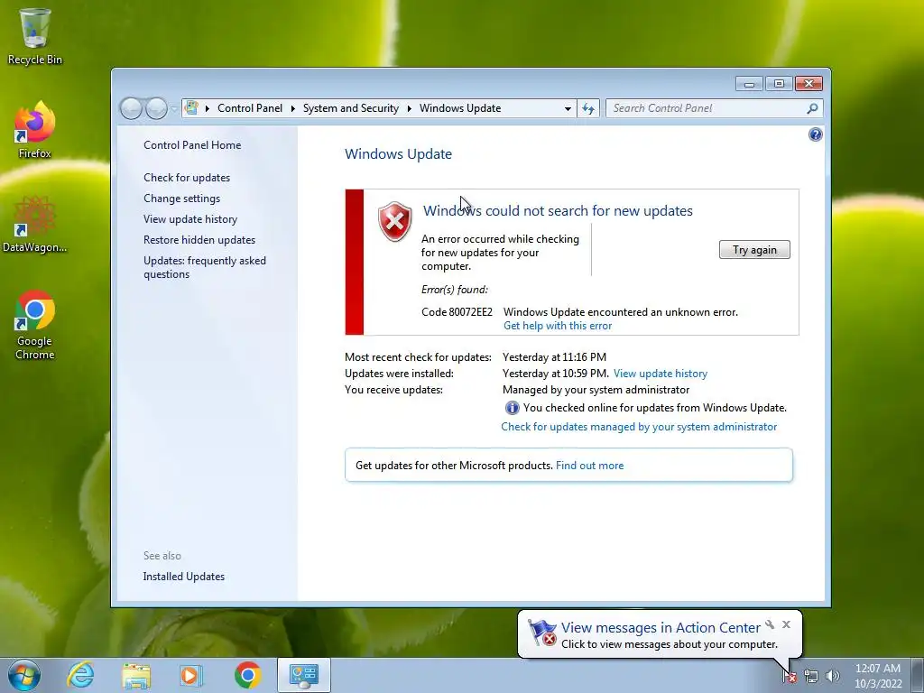Close the Action Center notification balloon
This screenshot has width=924, height=693.
coord(786,624)
